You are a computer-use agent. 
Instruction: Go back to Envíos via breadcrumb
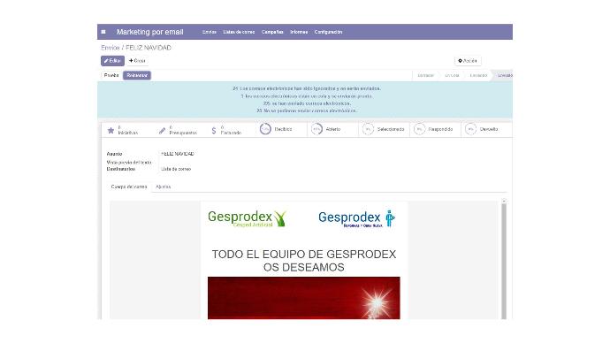pyautogui.click(x=111, y=48)
